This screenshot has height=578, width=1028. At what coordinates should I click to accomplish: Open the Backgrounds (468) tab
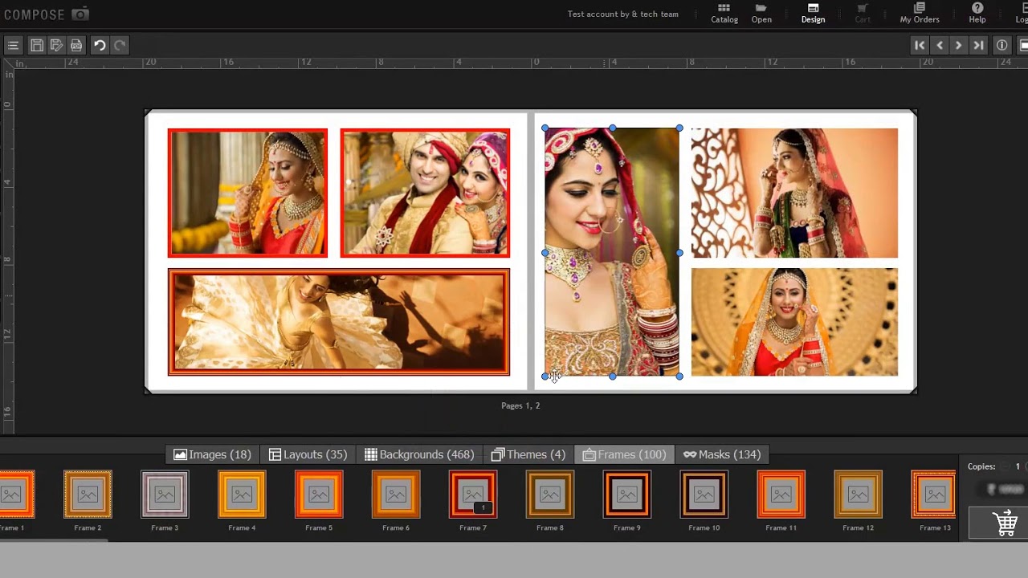[419, 454]
